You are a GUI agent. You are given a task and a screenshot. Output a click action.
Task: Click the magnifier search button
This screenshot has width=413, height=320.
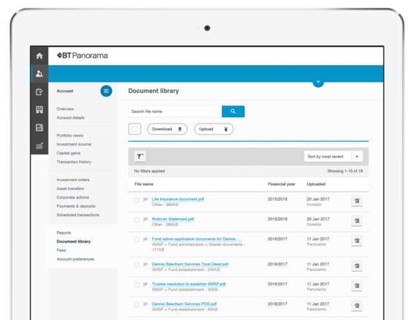click(233, 111)
